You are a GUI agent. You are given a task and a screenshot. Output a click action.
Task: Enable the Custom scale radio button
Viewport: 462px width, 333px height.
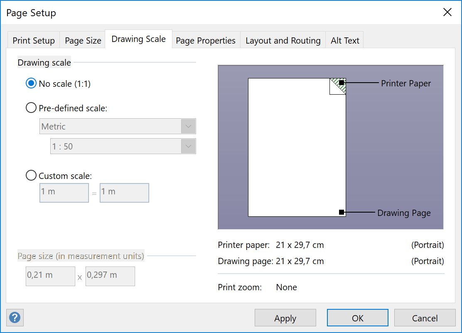pyautogui.click(x=59, y=176)
